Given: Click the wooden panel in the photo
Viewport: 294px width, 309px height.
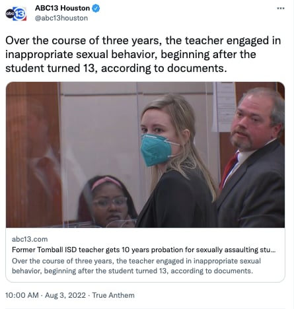Looking at the screenshot, I should click(x=32, y=154).
